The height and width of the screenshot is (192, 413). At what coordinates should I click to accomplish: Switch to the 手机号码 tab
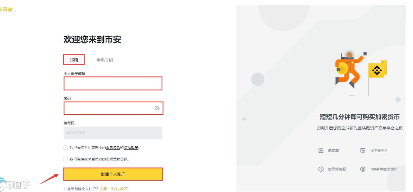104,60
